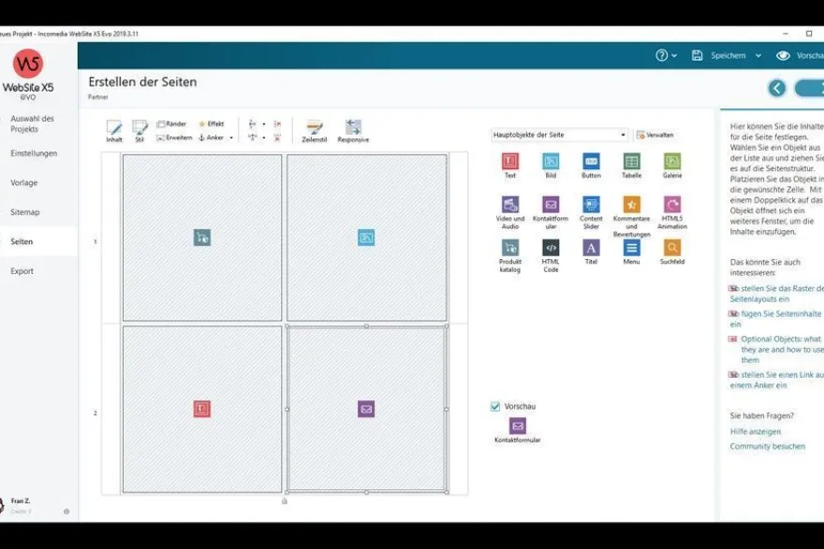Click the Verwalten button
824x549 pixels.
click(x=655, y=135)
